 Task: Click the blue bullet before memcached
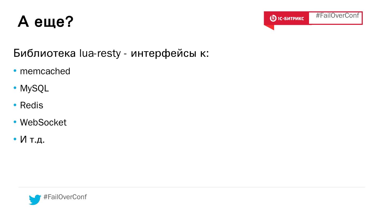(x=15, y=71)
